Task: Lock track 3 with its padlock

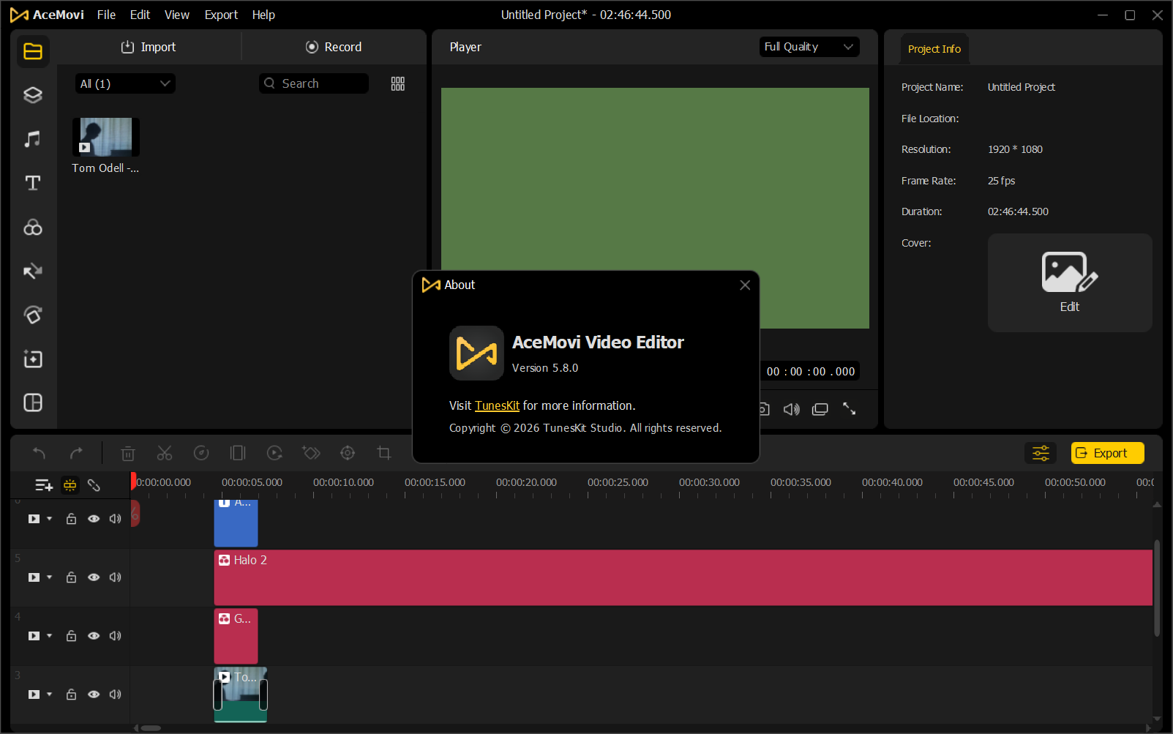Action: coord(71,694)
